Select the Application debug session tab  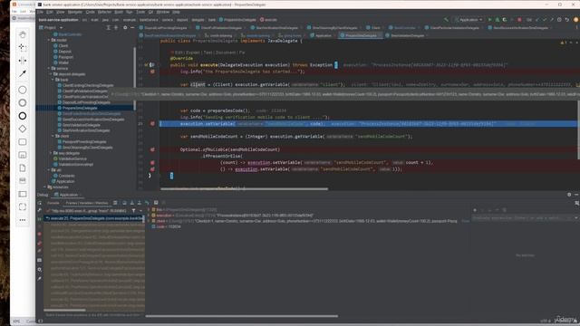pyautogui.click(x=66, y=195)
